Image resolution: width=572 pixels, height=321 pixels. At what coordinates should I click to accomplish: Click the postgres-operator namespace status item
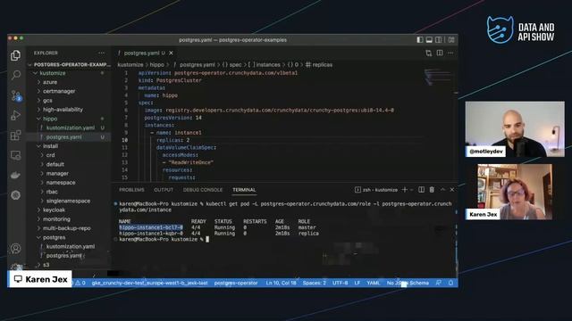coord(236,283)
